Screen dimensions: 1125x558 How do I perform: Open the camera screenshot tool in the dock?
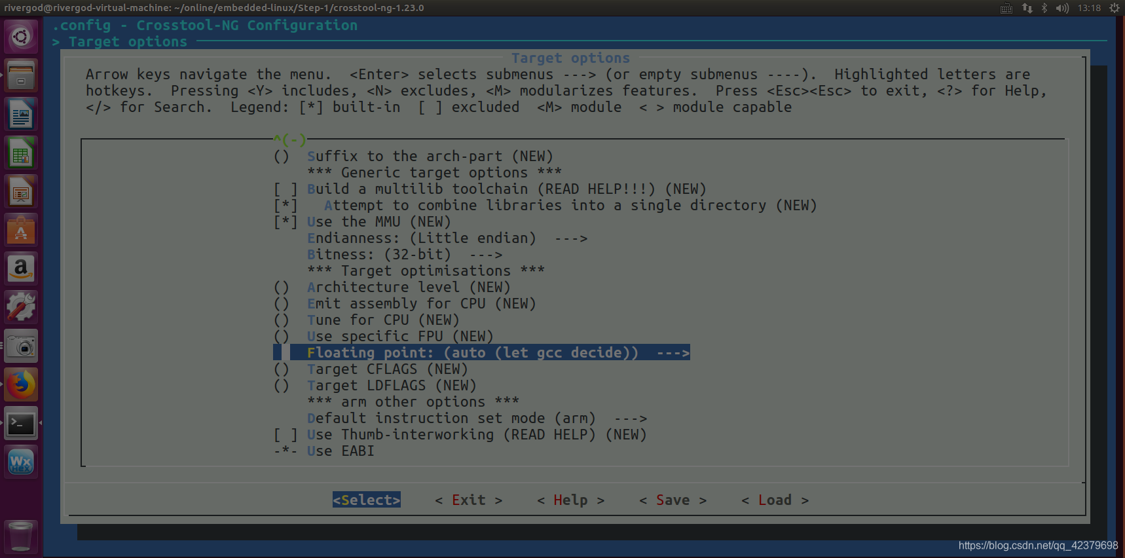(21, 346)
